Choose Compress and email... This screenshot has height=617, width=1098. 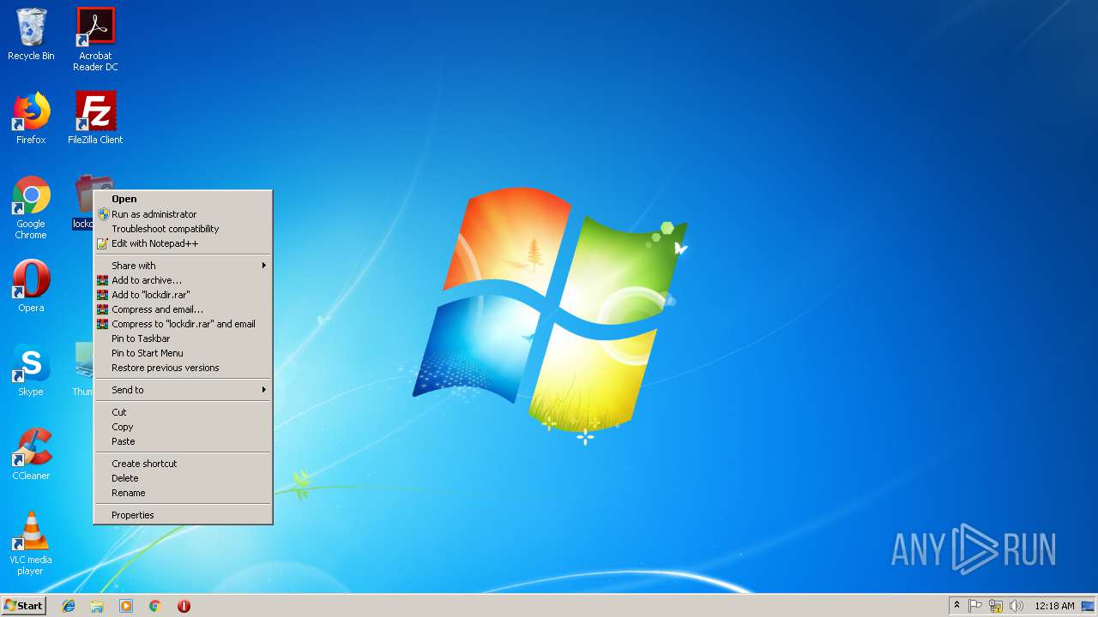pyautogui.click(x=183, y=309)
